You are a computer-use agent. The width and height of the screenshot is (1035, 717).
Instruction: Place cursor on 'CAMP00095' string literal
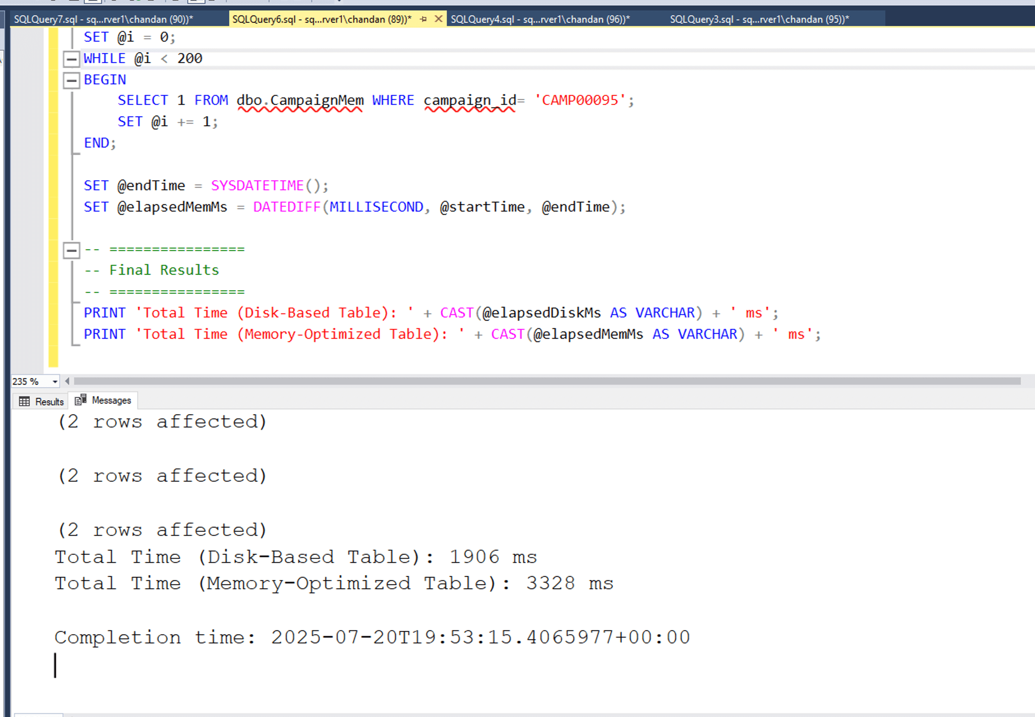coord(580,100)
